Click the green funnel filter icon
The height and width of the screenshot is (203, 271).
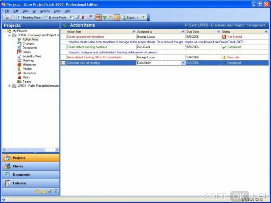(105, 17)
